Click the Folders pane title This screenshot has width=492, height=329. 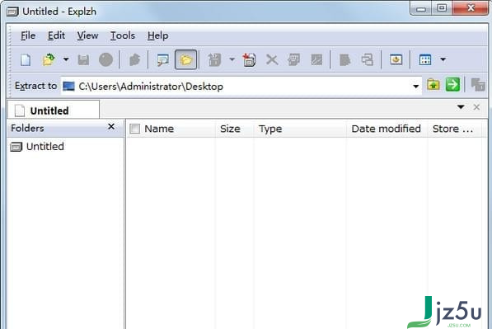point(27,128)
